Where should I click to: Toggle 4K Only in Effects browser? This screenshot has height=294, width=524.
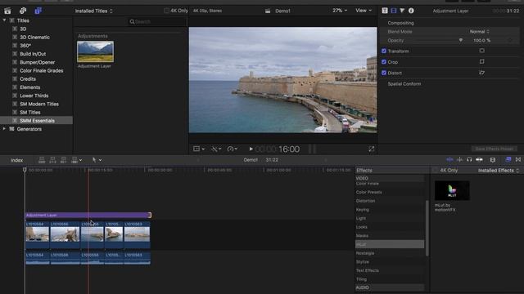coord(435,171)
